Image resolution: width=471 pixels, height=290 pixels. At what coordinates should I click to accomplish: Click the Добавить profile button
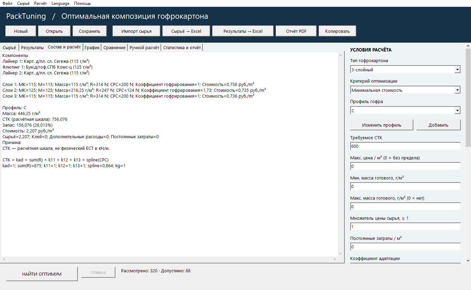pyautogui.click(x=439, y=125)
